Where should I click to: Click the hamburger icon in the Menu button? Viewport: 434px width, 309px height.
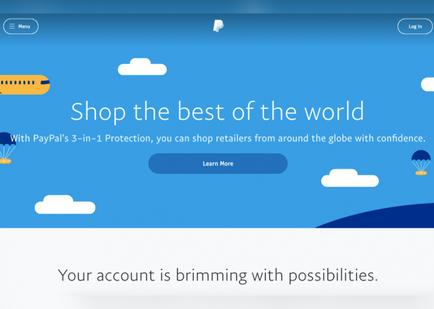click(12, 26)
